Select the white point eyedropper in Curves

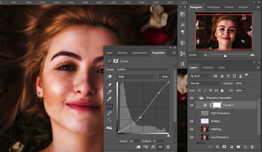point(109,99)
